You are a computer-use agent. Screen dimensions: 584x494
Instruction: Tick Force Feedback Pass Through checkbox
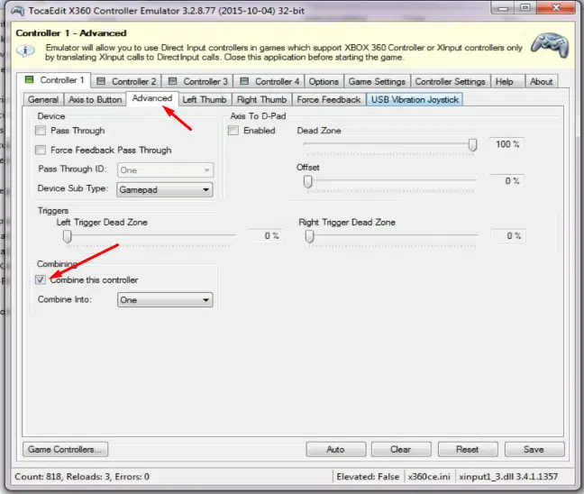click(x=41, y=150)
